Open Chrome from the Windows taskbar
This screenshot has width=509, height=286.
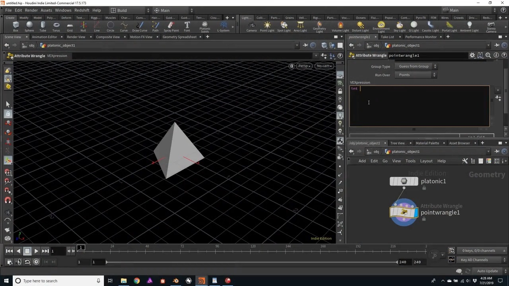click(x=136, y=281)
